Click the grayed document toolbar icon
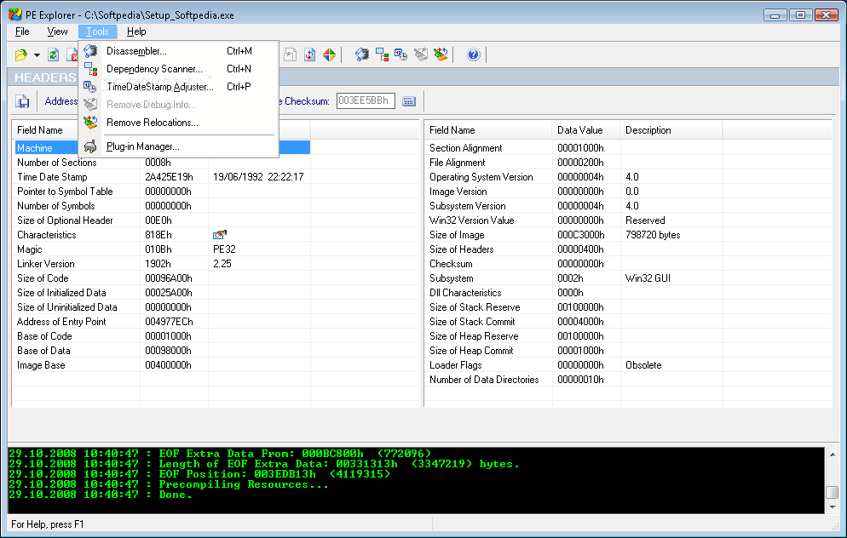Viewport: 847px width, 538px height. [x=290, y=54]
